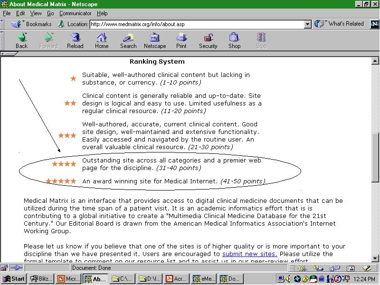Click the Netscape N logo
The image size is (380, 285).
(374, 24)
